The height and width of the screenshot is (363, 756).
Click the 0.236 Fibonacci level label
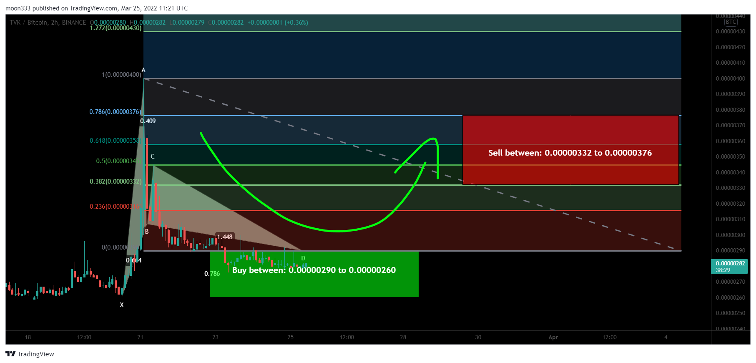click(x=116, y=207)
